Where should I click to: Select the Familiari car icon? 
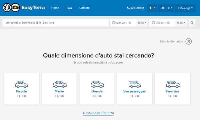point(173,84)
